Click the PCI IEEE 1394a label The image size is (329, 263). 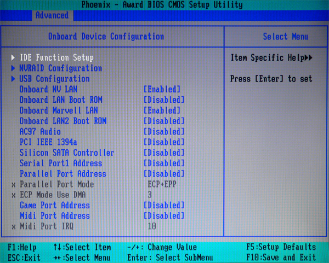(x=48, y=142)
